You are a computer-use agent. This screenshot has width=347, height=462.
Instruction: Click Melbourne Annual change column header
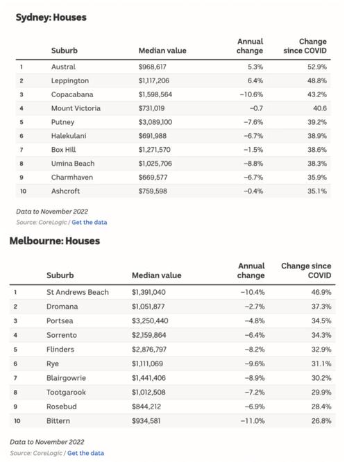coord(251,271)
